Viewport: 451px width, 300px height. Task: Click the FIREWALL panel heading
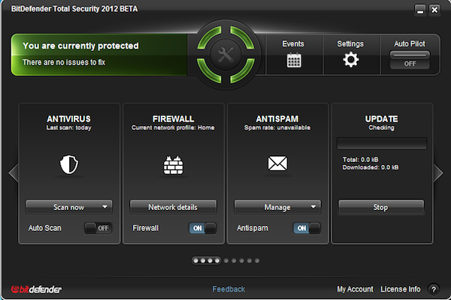(173, 118)
